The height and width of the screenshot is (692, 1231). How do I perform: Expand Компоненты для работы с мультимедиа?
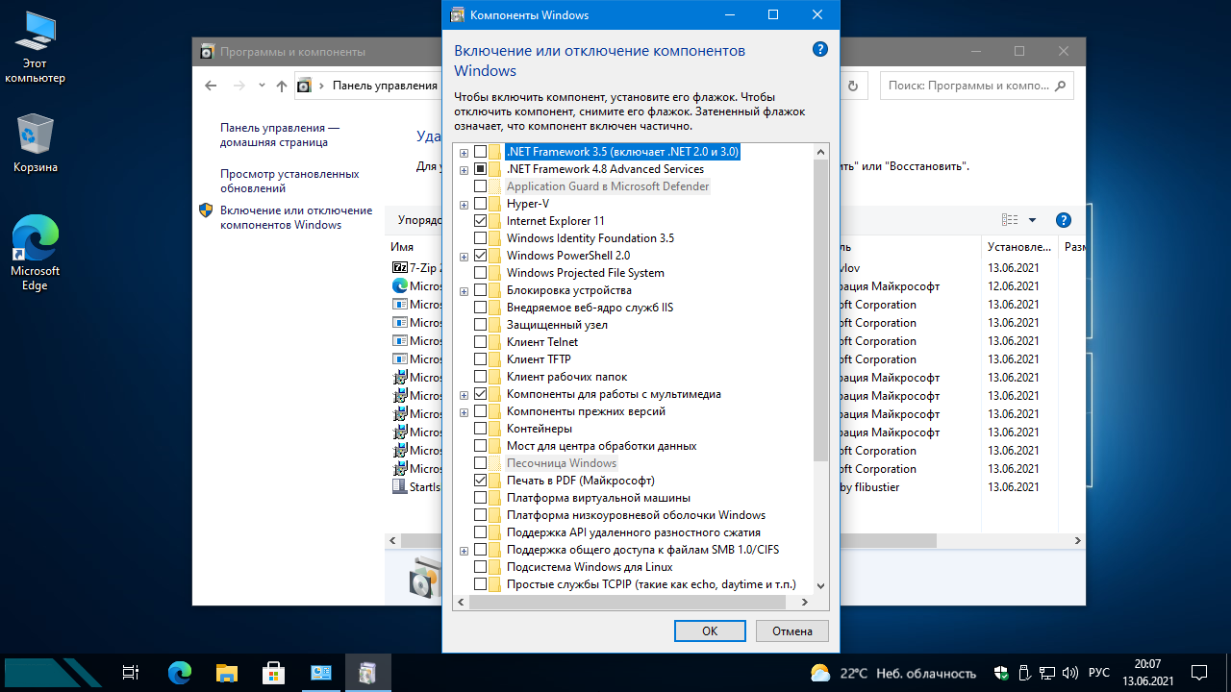pyautogui.click(x=465, y=394)
